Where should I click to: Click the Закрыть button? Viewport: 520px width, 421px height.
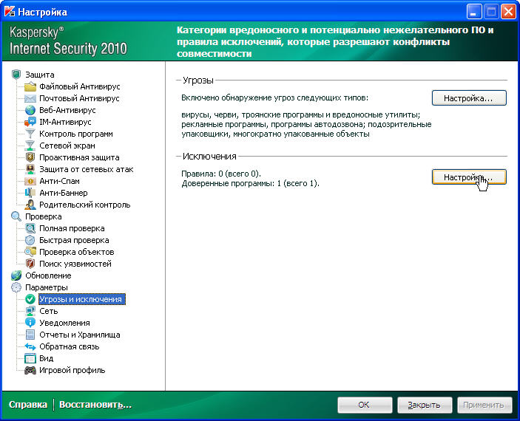pyautogui.click(x=425, y=405)
